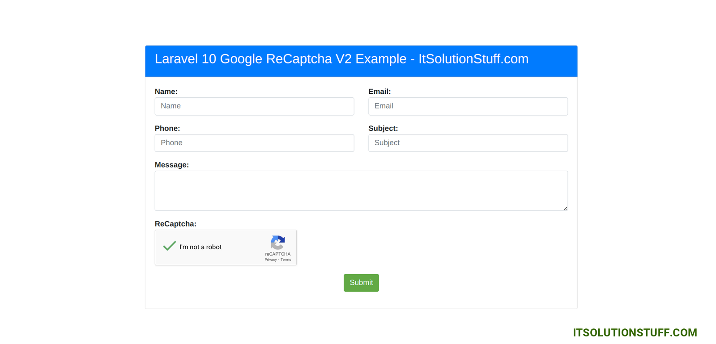Click the Message box resize handle
Screen dimensions: 716x344
tap(565, 208)
